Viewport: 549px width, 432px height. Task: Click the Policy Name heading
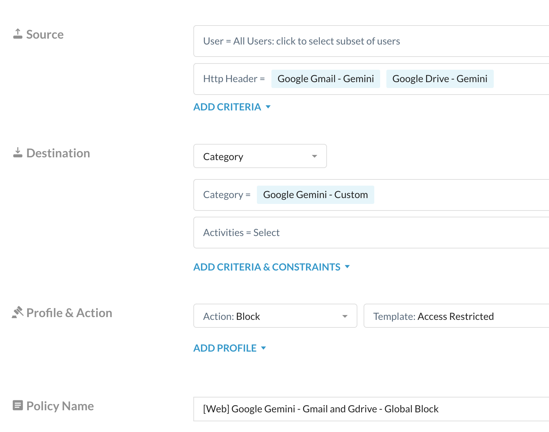click(60, 406)
